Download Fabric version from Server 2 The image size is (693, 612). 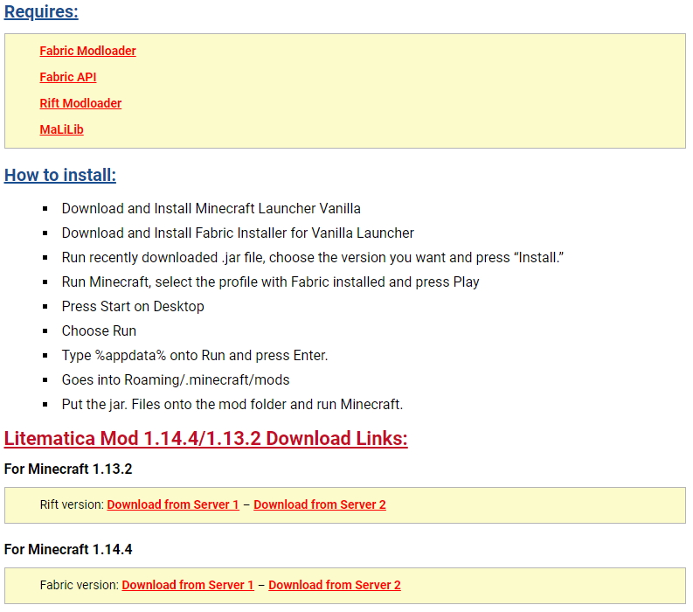pos(335,585)
